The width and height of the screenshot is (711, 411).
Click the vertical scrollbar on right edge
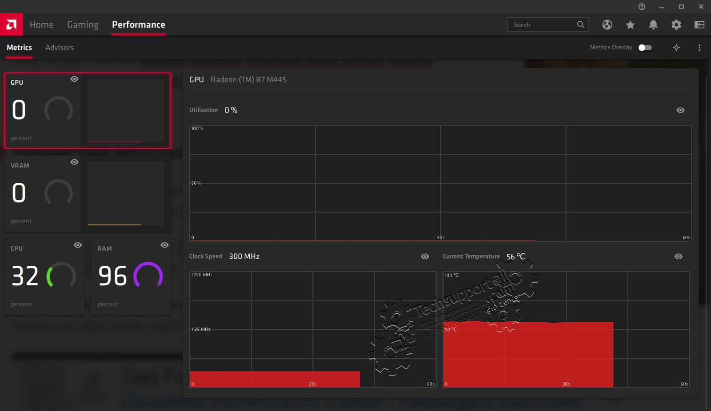point(707,243)
